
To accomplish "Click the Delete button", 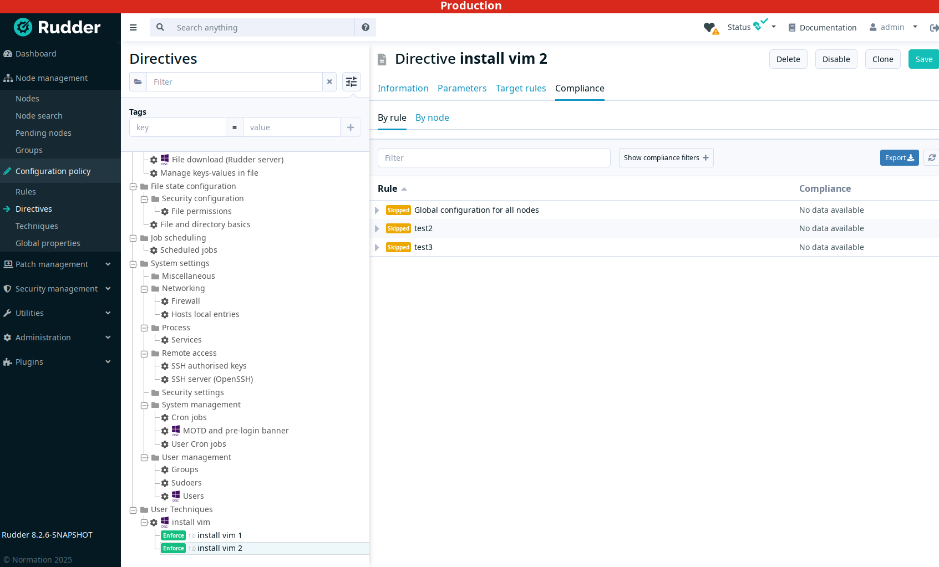I will tap(788, 59).
